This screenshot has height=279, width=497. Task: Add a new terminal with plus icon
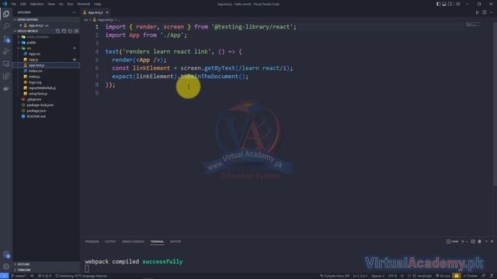[x=463, y=241]
